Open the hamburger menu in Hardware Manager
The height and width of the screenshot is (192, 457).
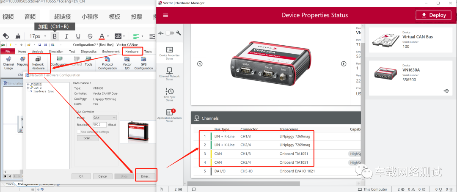click(x=165, y=15)
